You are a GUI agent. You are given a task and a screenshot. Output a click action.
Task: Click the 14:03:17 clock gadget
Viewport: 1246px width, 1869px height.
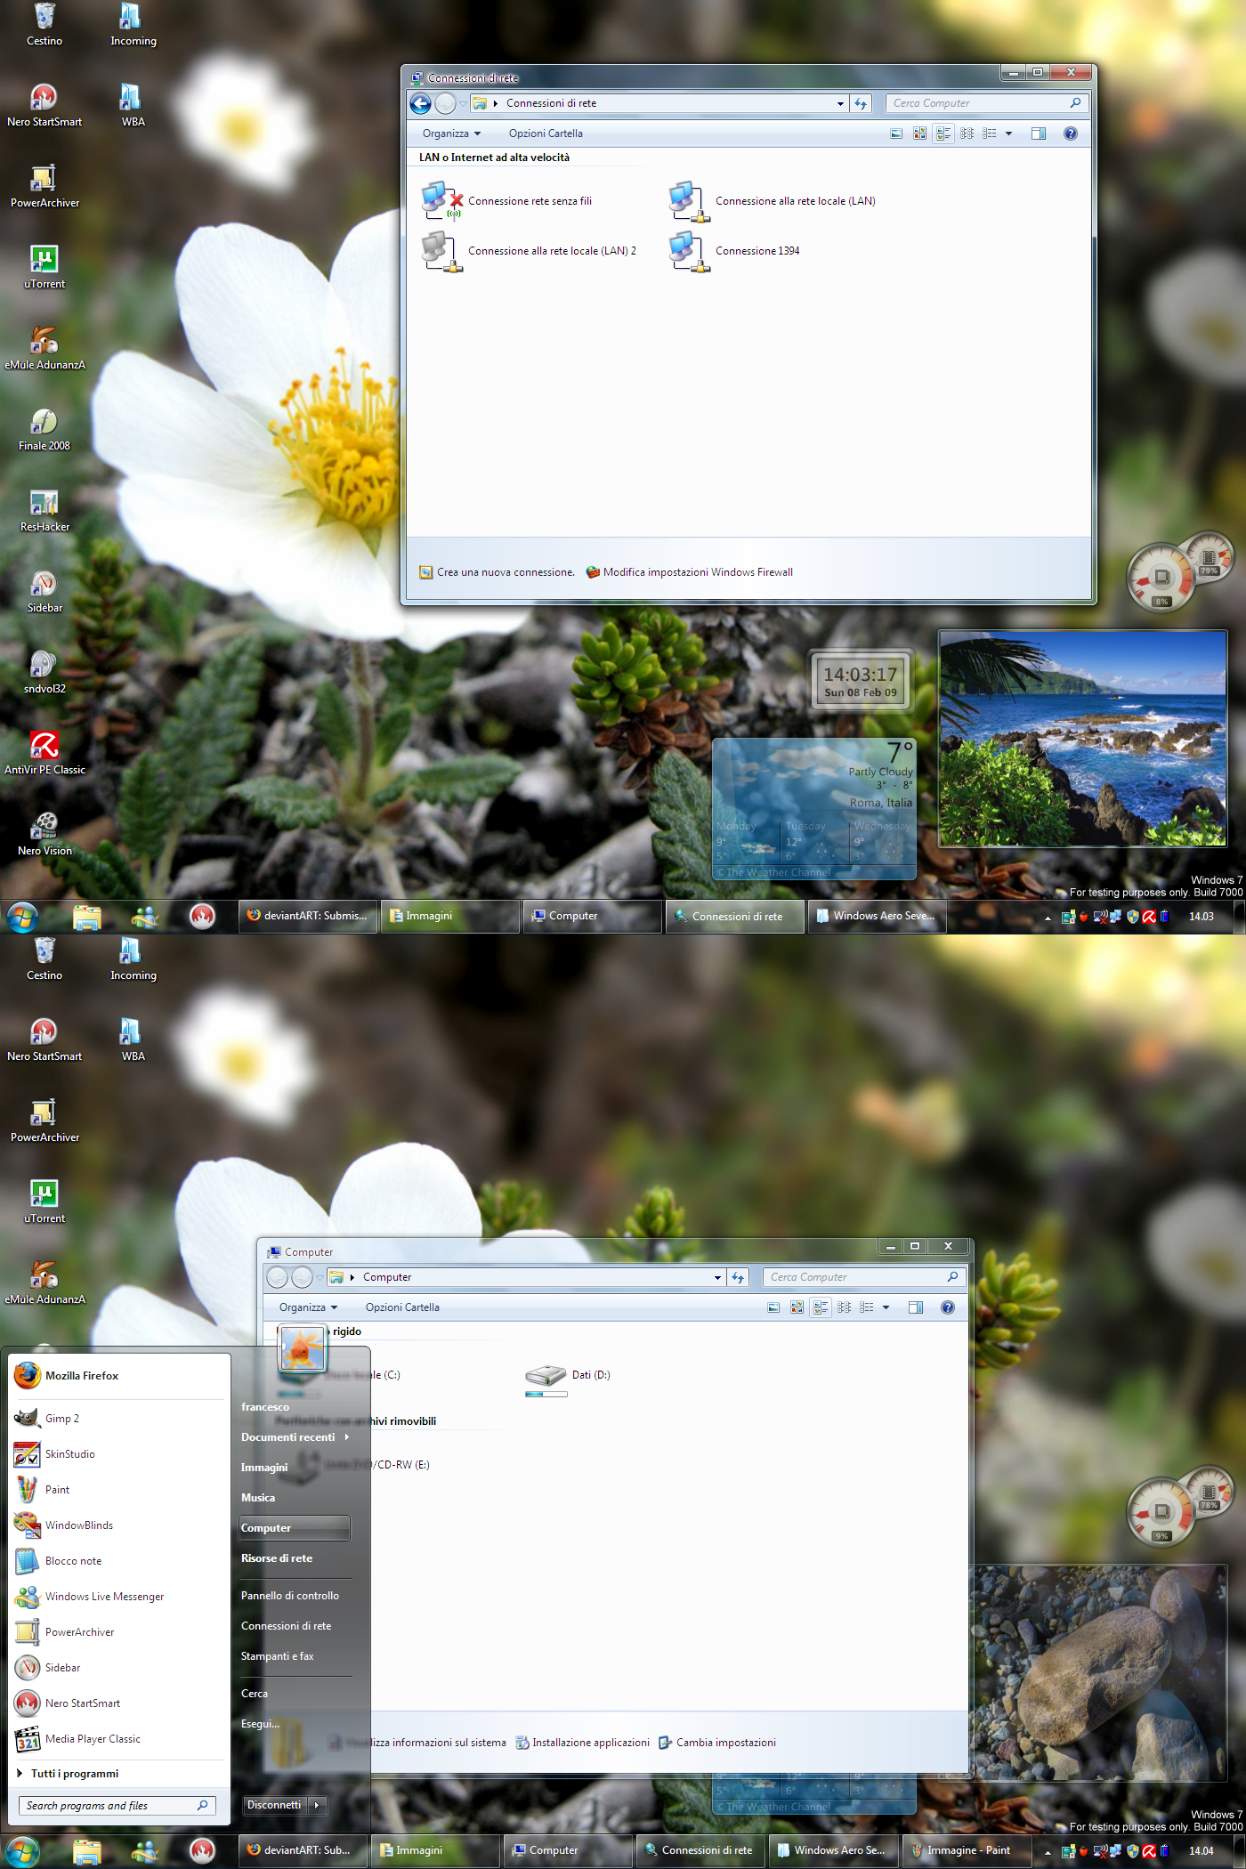[x=860, y=681]
